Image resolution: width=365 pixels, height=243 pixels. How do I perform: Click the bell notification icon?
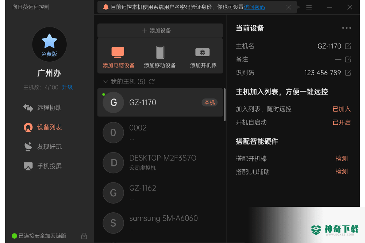coord(106,7)
